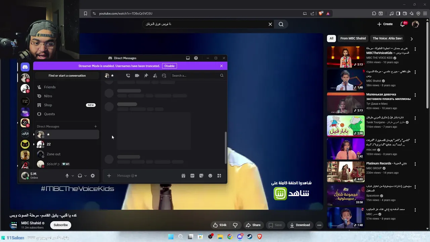Show user profile panel in Discord
The image size is (430, 242).
click(x=164, y=76)
